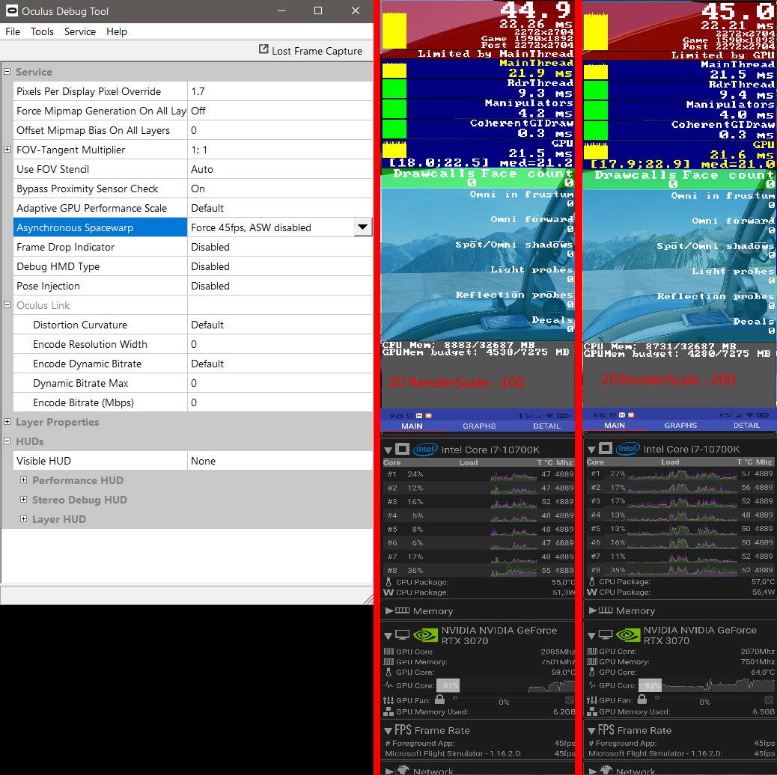This screenshot has width=777, height=775.
Task: Click the Lost Frame Capture pop-out icon
Action: click(x=263, y=49)
